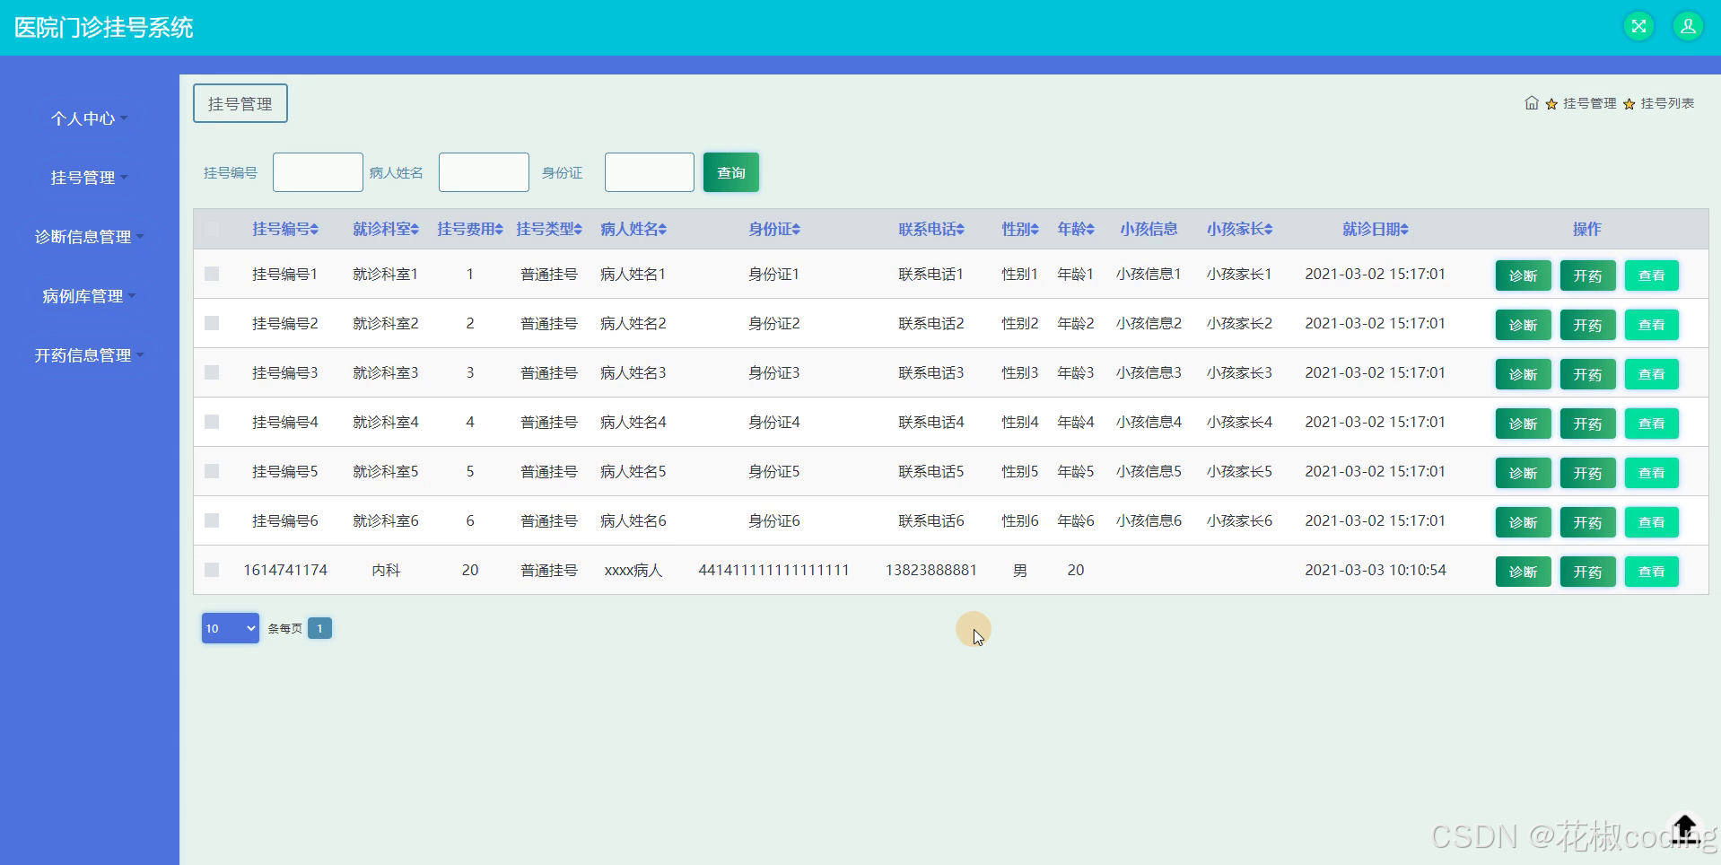The image size is (1721, 865).
Task: Sort by 性别 column arrows
Action: tap(1035, 230)
